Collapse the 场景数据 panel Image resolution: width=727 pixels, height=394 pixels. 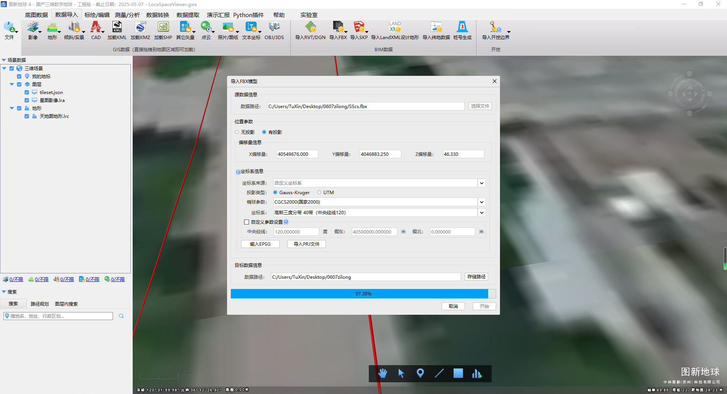point(4,60)
